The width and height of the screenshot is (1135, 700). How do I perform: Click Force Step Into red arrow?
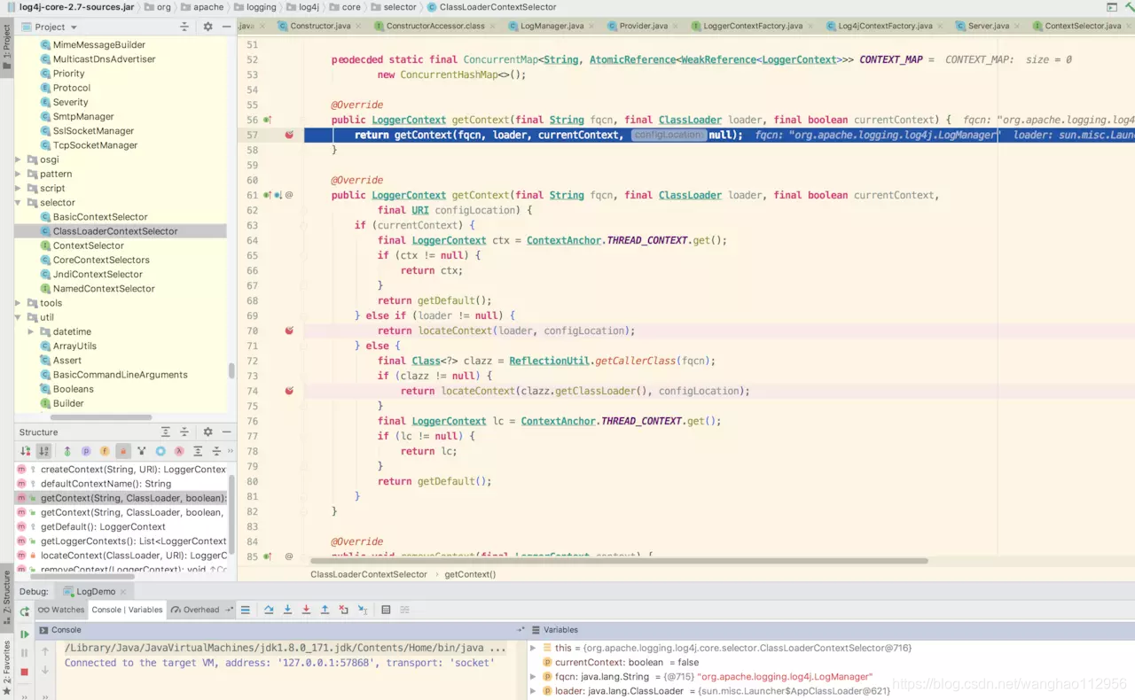pos(306,610)
